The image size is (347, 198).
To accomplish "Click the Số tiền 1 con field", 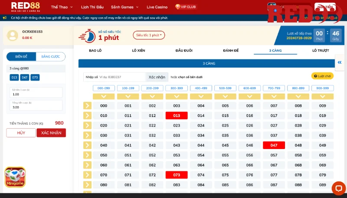I will tap(36, 92).
